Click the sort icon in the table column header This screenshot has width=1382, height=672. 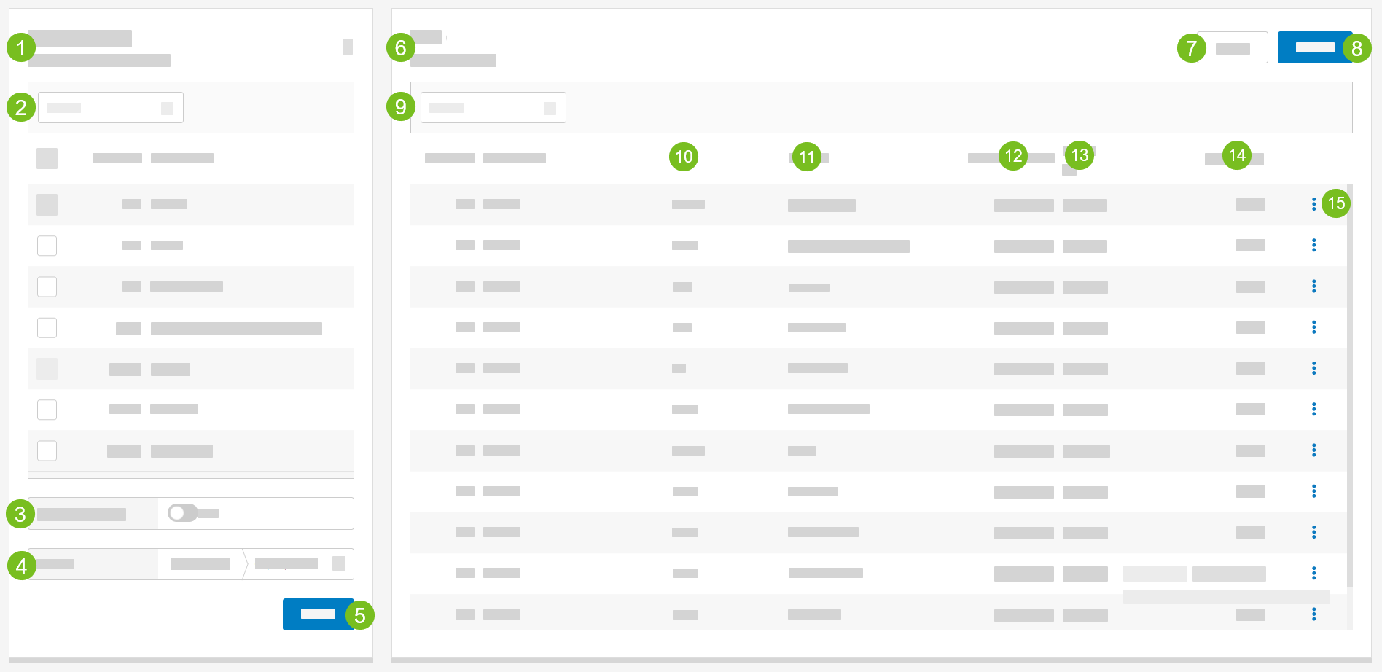[x=1069, y=170]
